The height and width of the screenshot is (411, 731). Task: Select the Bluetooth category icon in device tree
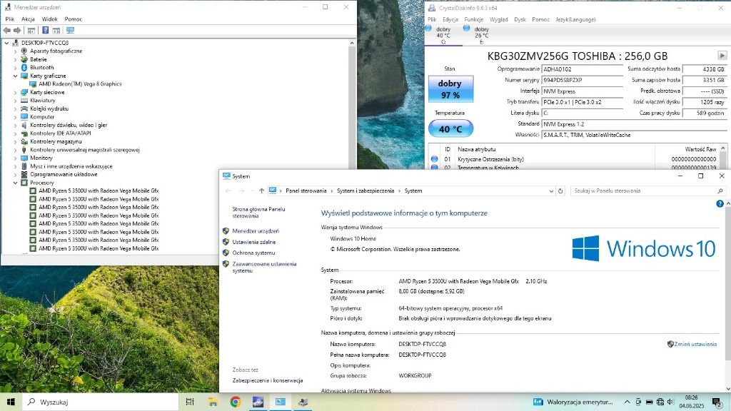(x=24, y=68)
